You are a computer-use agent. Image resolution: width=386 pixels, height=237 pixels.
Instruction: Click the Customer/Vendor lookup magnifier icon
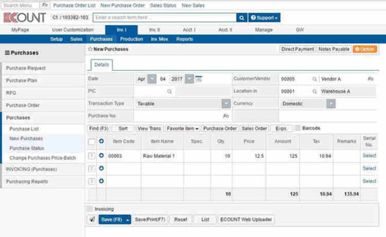315,79
